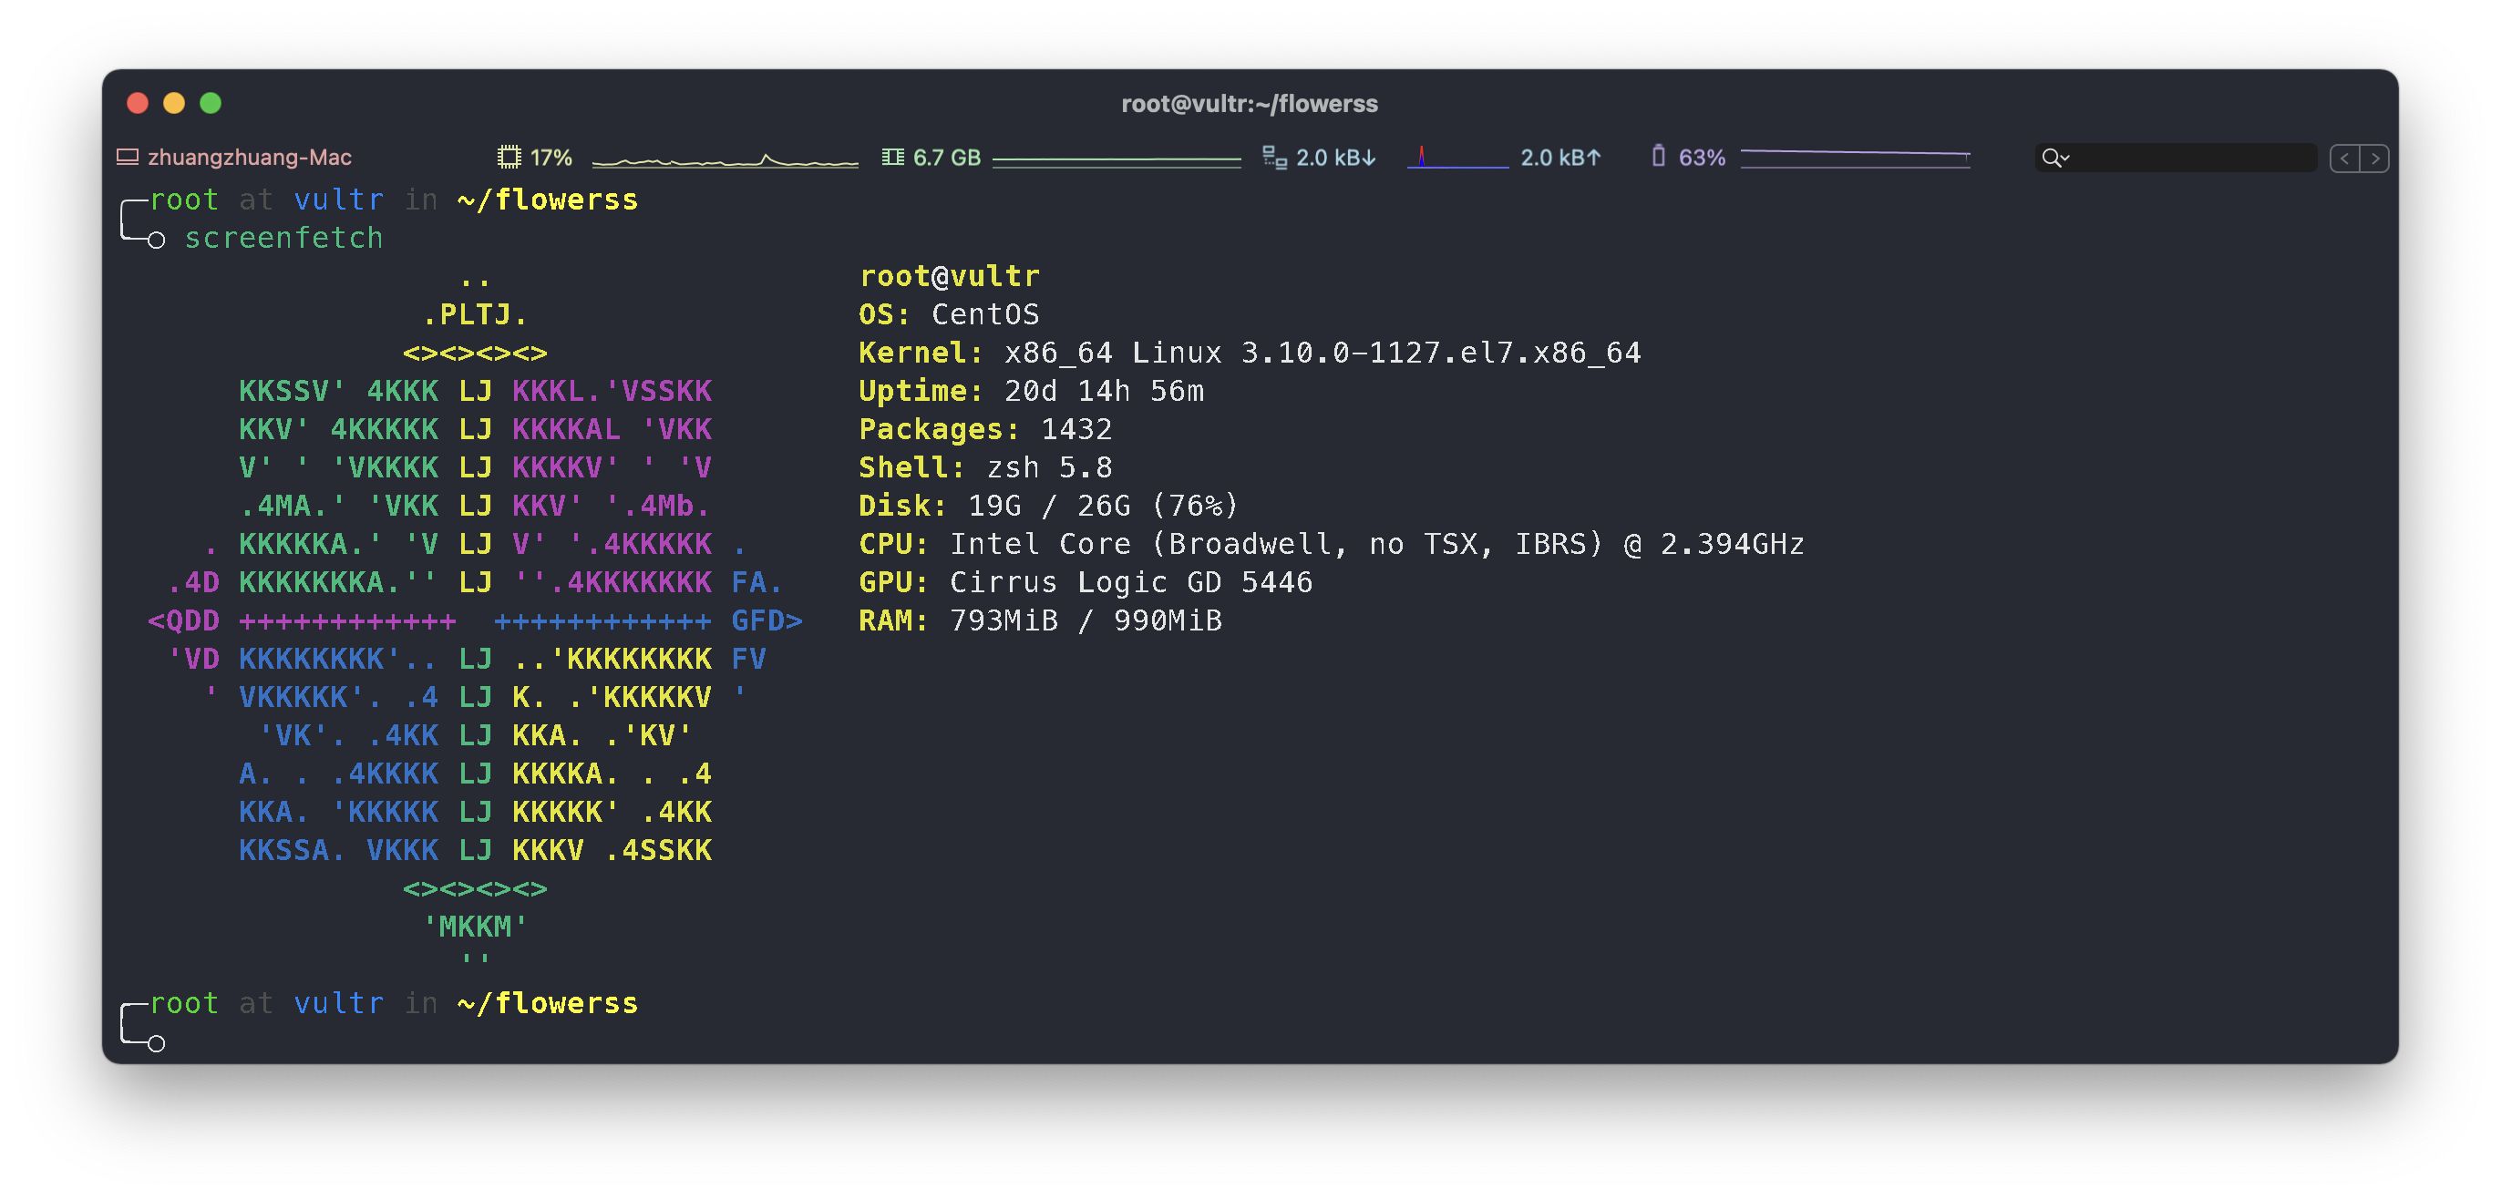Viewport: 2501px width, 1199px height.
Task: Click the yellow minimize window button
Action: [x=174, y=103]
